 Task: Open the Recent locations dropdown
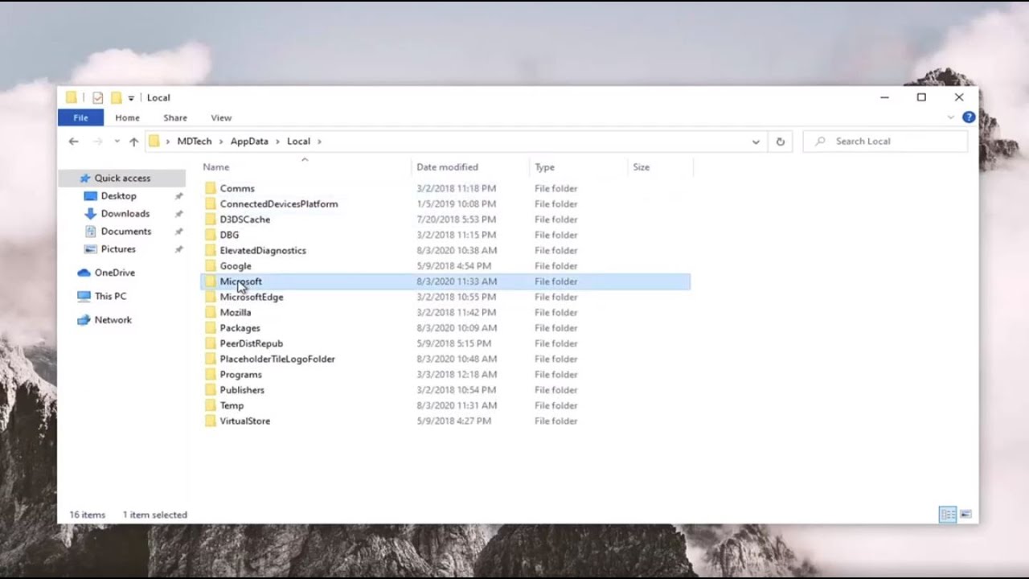(x=117, y=142)
